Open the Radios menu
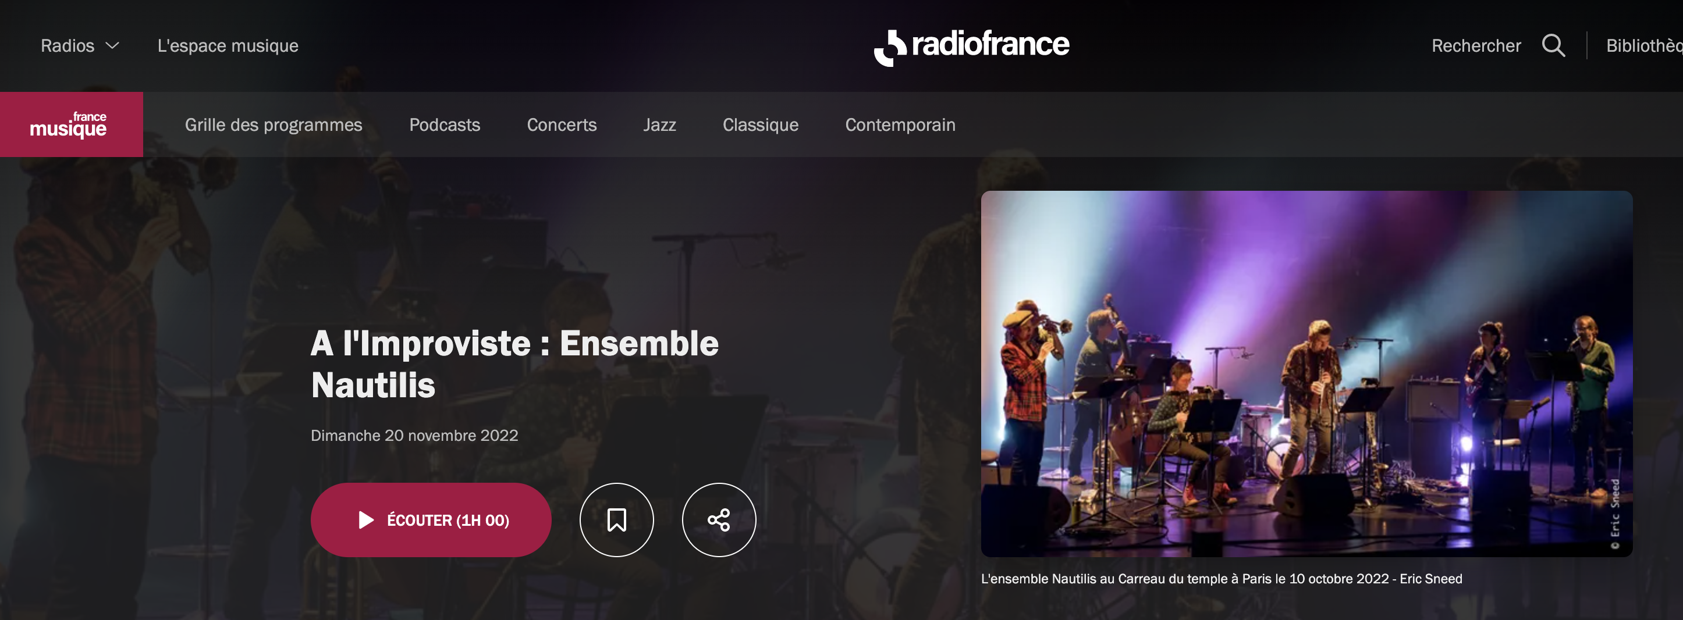This screenshot has width=1683, height=620. click(x=80, y=46)
